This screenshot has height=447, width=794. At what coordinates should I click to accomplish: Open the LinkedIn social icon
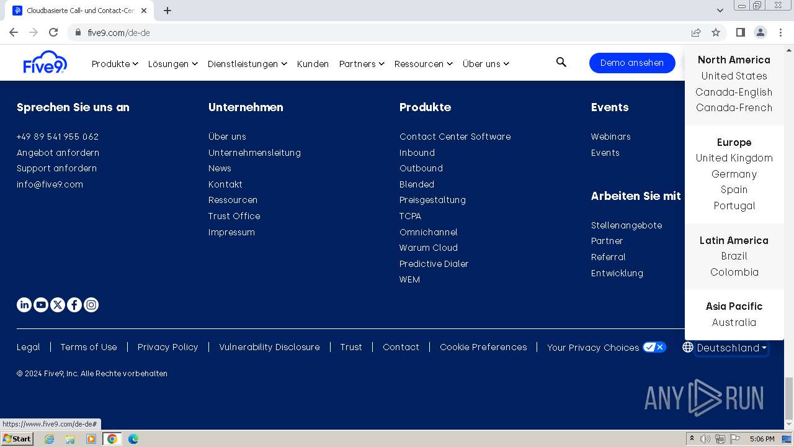(x=24, y=305)
